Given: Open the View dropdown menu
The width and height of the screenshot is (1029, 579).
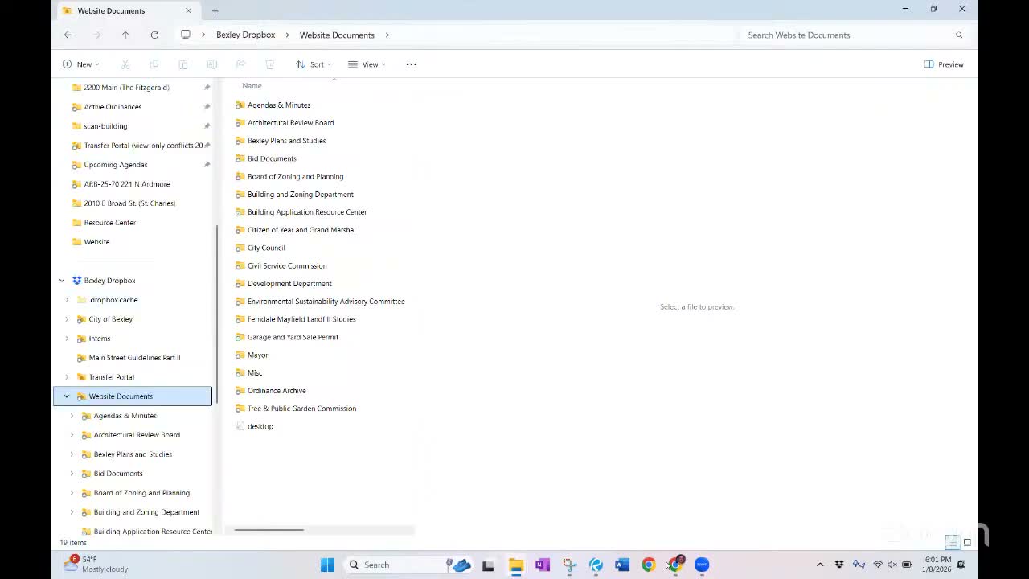Looking at the screenshot, I should (367, 64).
